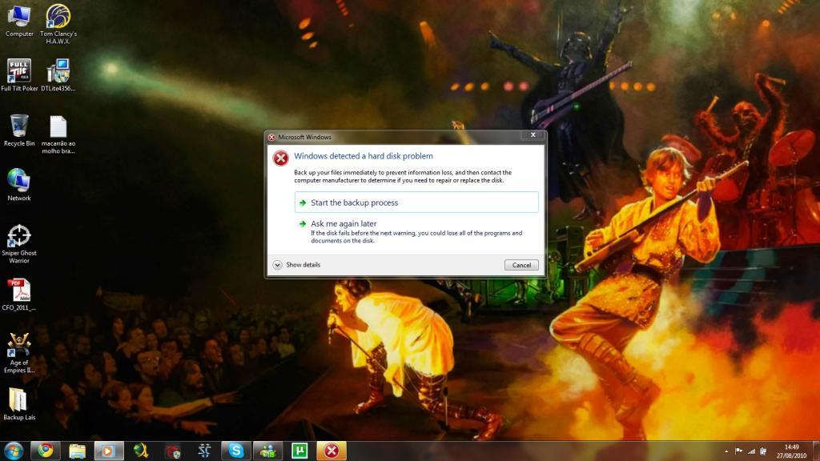Open the Recycle Bin
This screenshot has width=820, height=461.
(x=19, y=130)
